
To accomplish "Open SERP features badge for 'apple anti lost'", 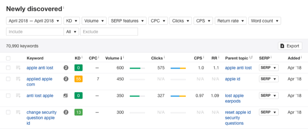I will pyautogui.click(x=66, y=68).
